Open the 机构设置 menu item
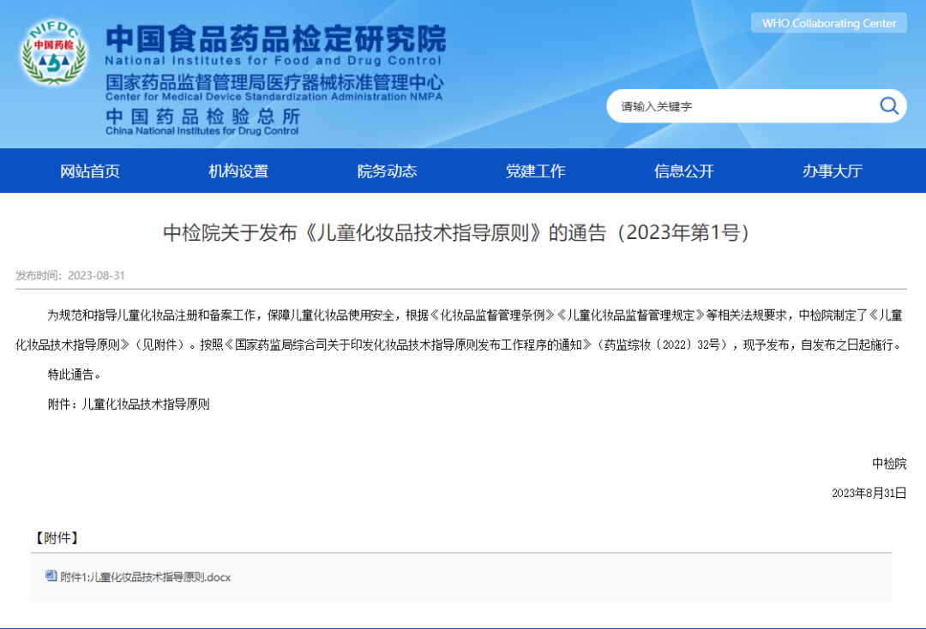 pyautogui.click(x=238, y=171)
